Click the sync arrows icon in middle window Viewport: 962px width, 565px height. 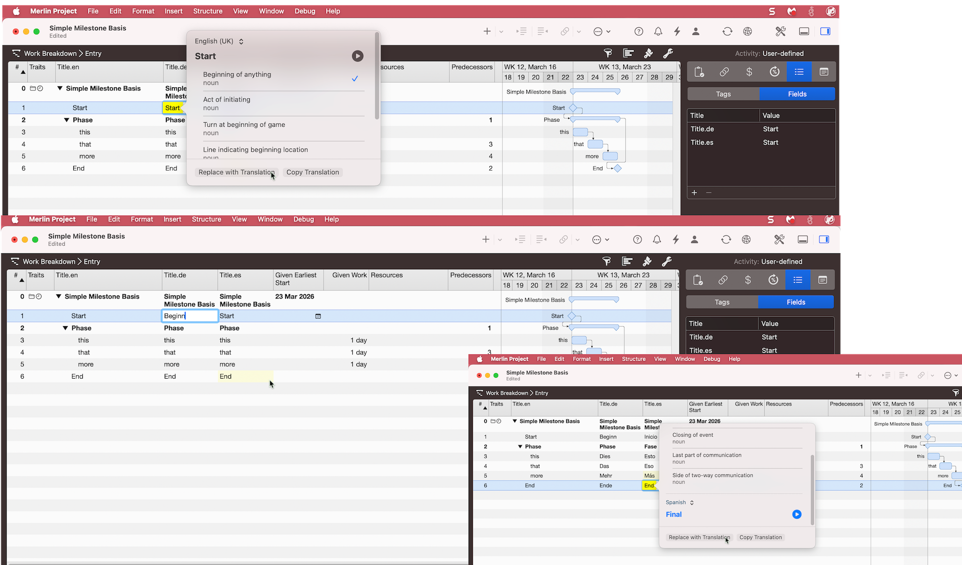tap(726, 239)
